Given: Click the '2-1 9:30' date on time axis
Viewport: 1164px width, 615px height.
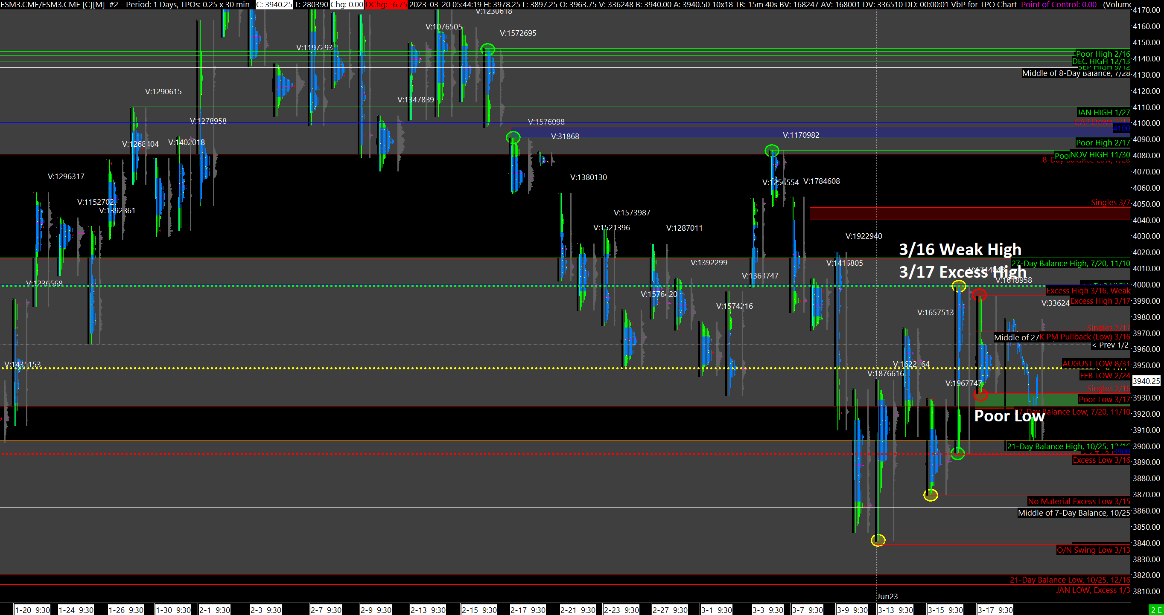Looking at the screenshot, I should pos(215,610).
